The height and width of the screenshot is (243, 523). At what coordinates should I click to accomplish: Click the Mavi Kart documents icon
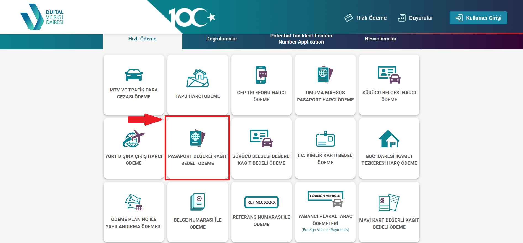[x=389, y=202]
